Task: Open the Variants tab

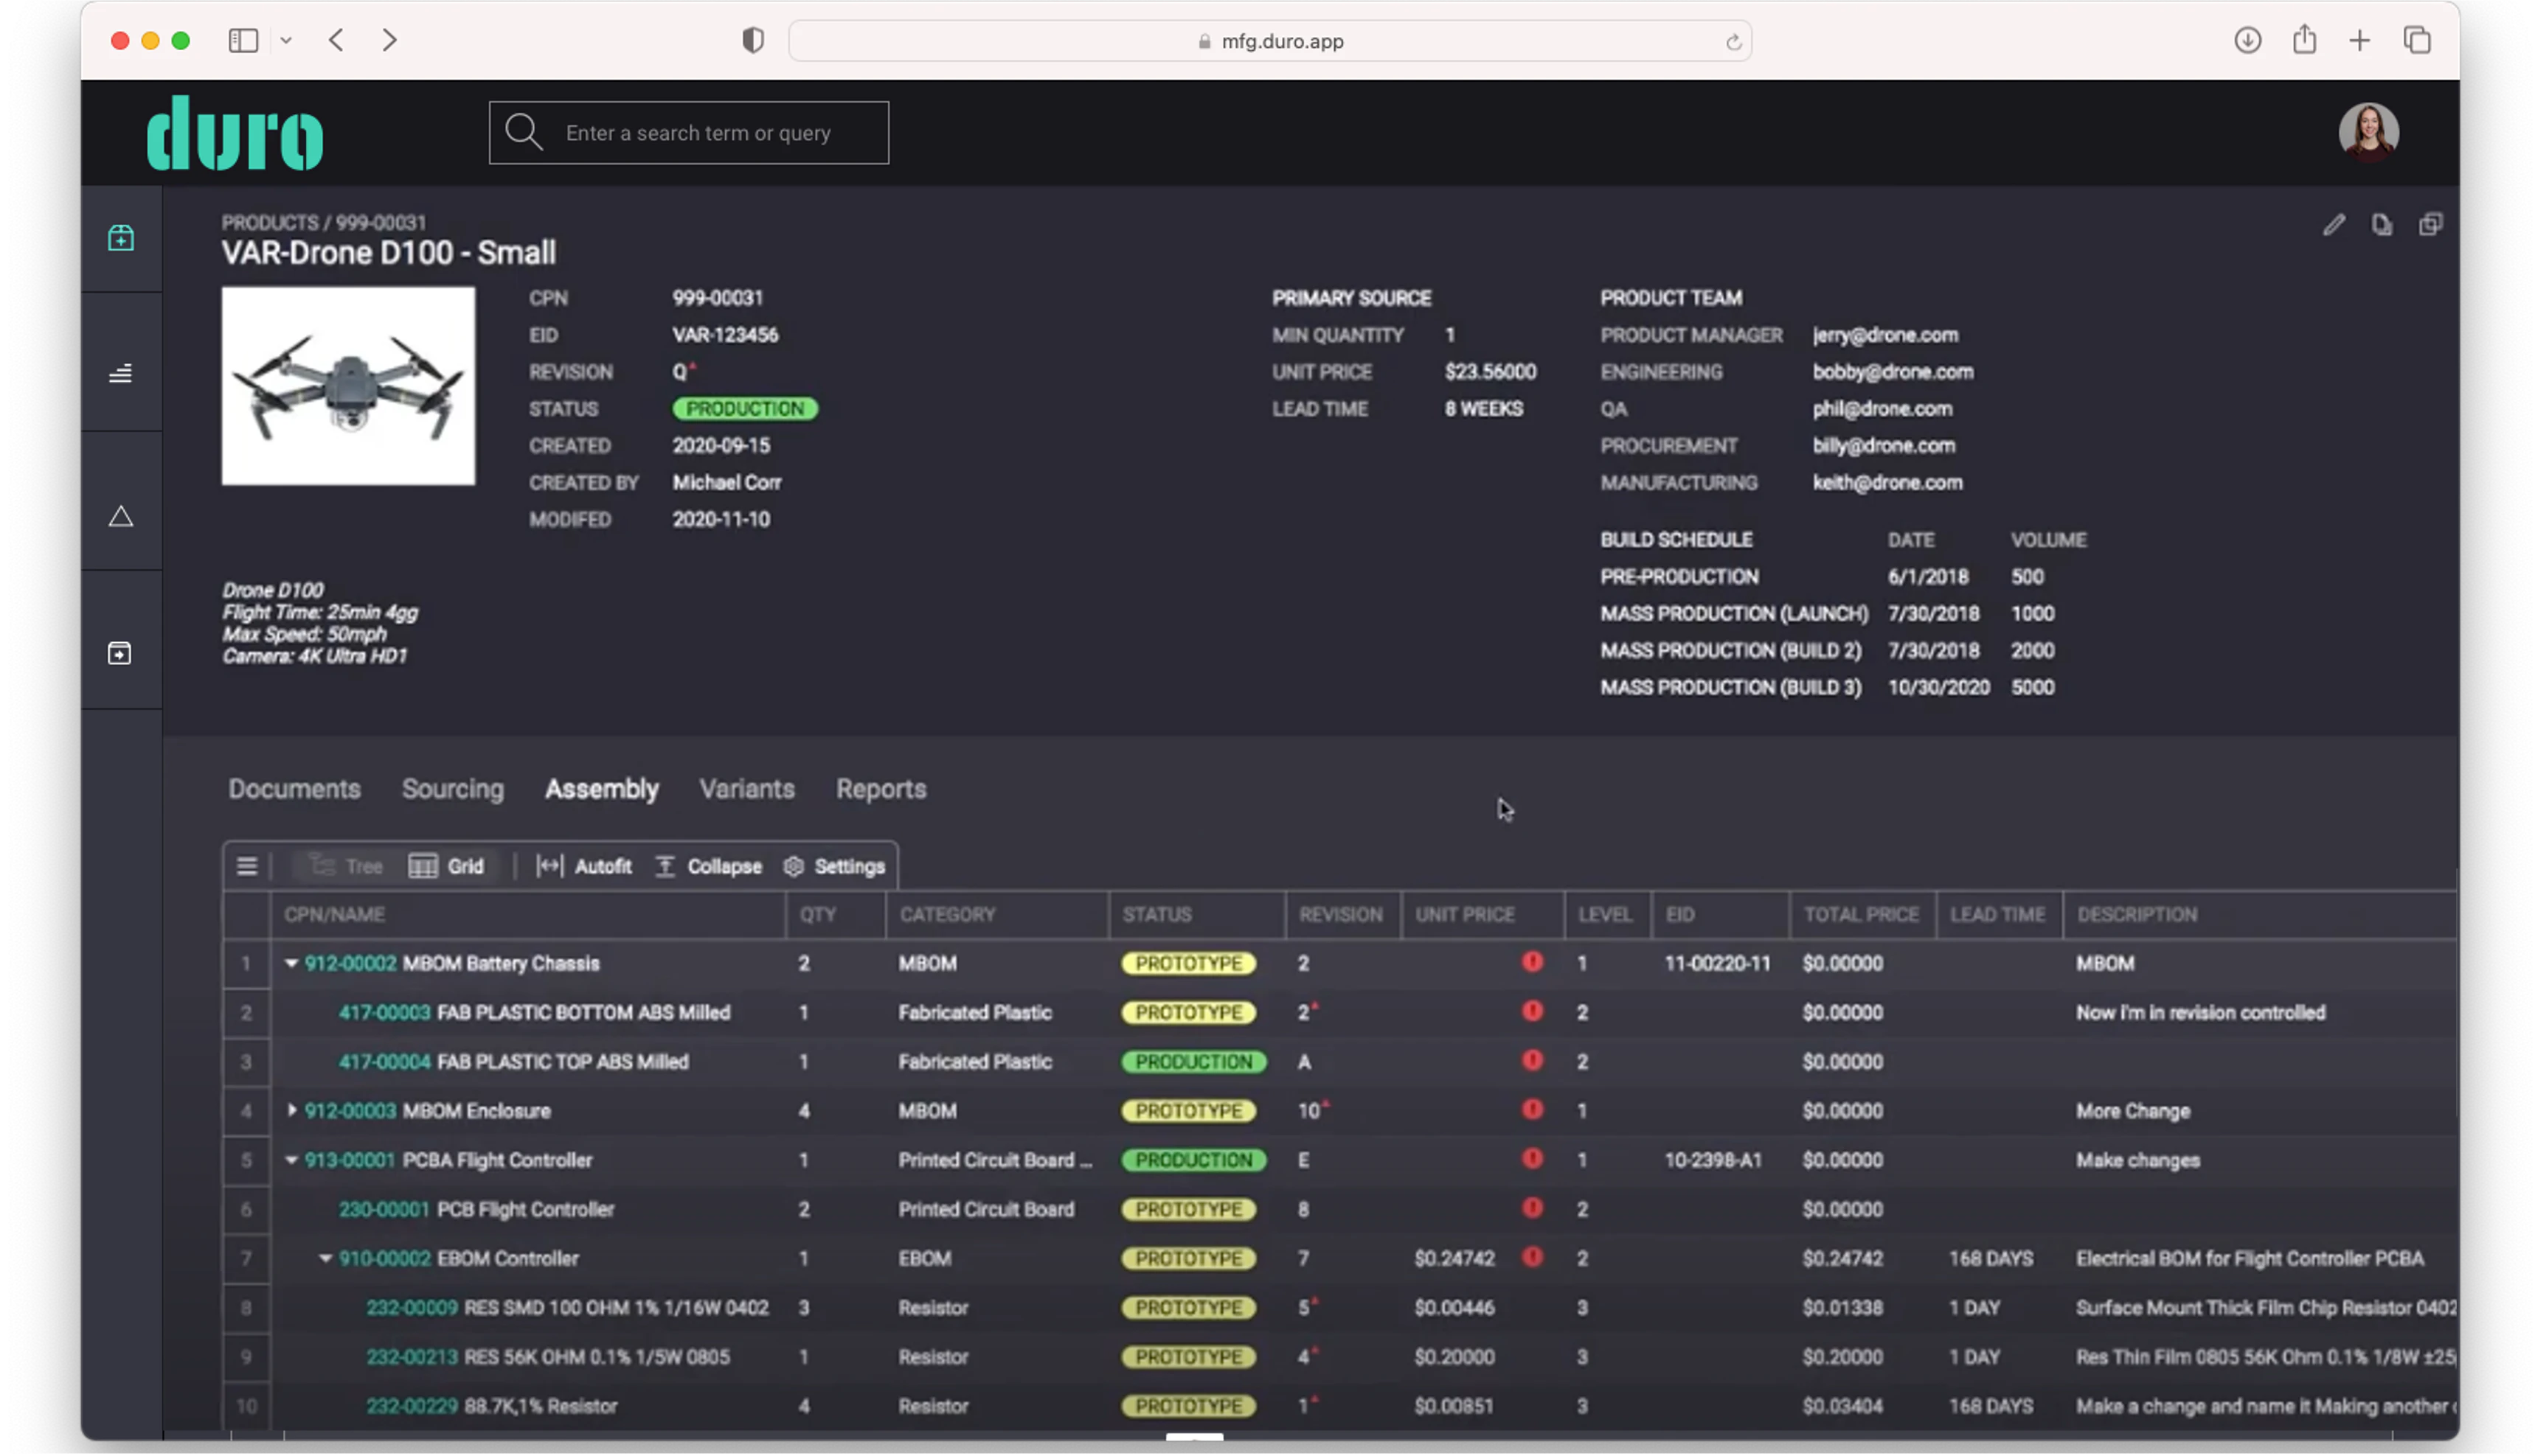Action: [x=746, y=789]
